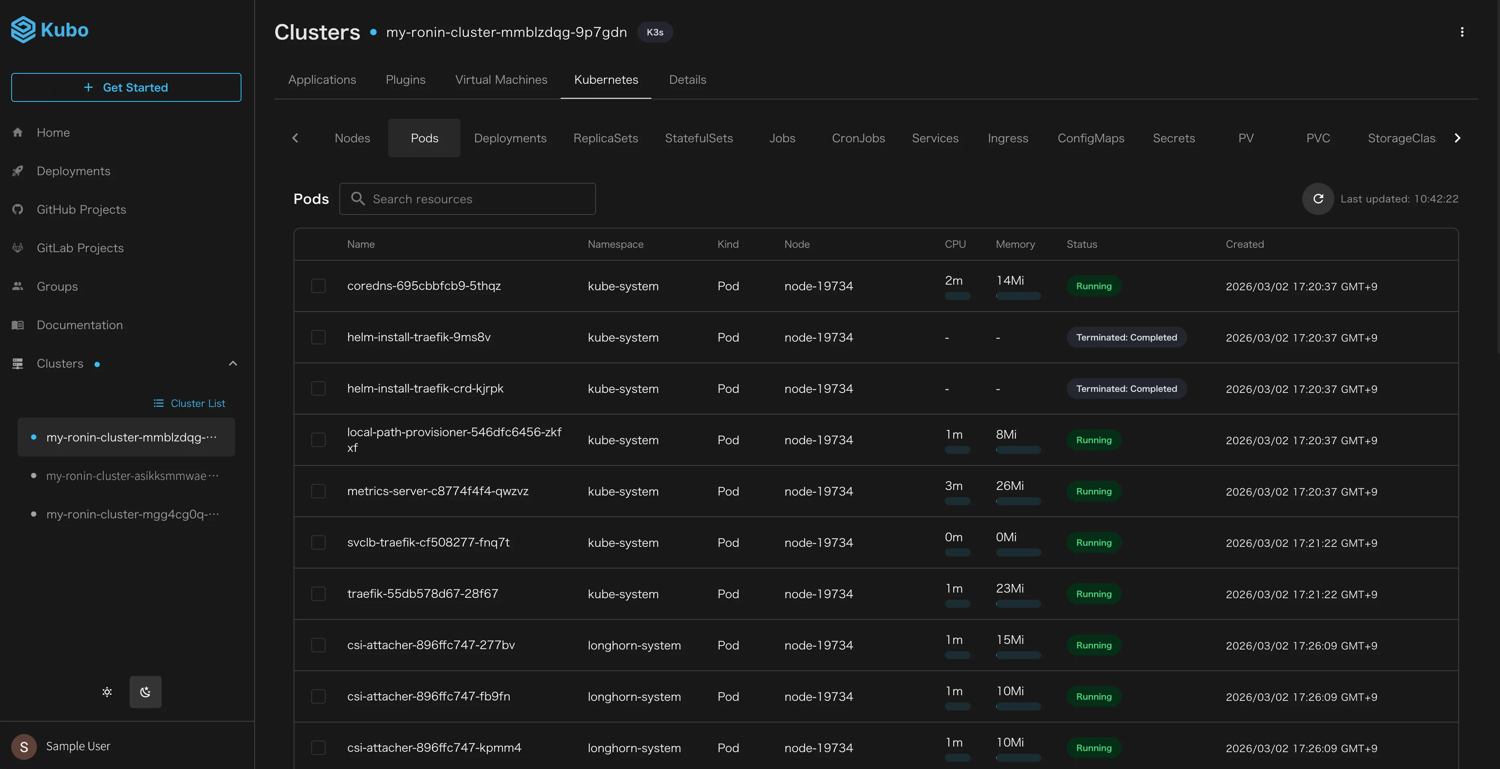Switch to the CronJobs tab
Screen dimensions: 1500x769
click(x=858, y=138)
